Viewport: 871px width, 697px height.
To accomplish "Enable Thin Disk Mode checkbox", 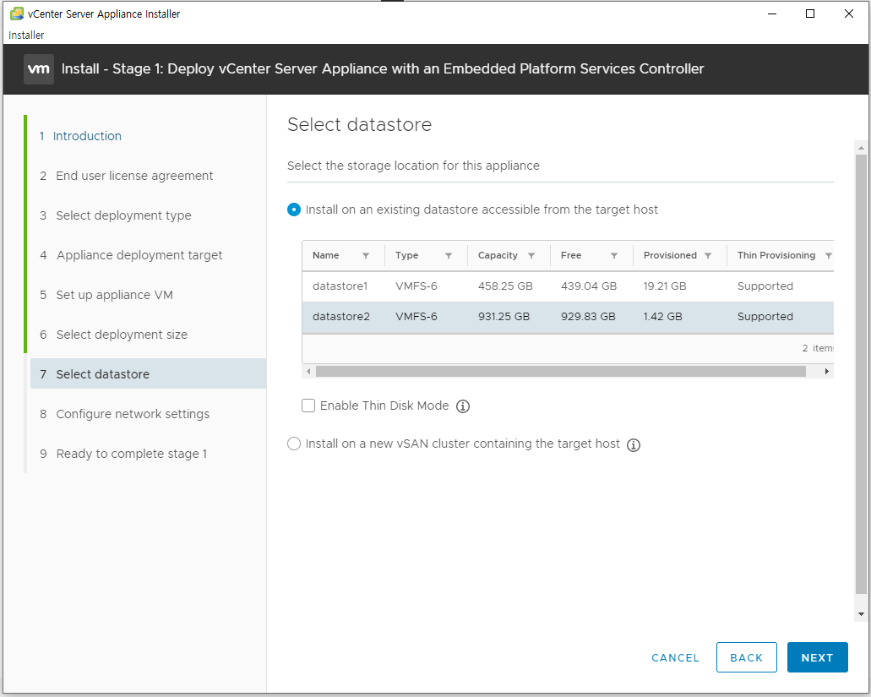I will [x=309, y=406].
